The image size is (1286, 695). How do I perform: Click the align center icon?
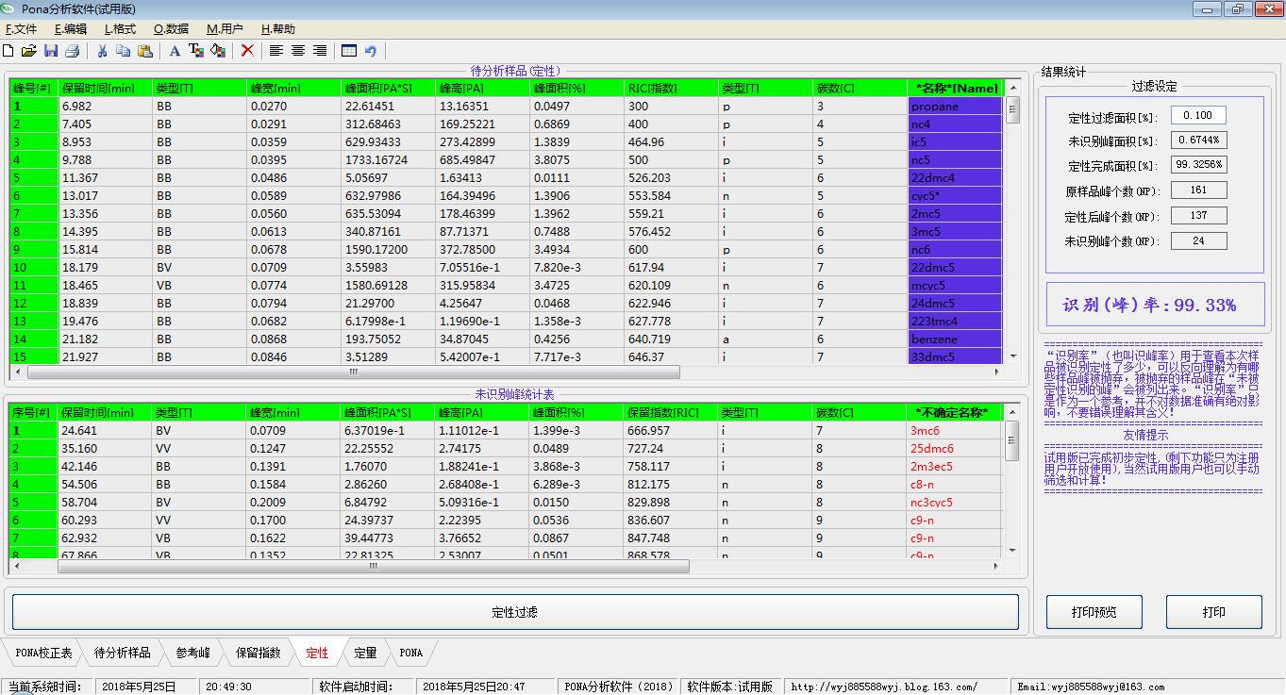298,51
